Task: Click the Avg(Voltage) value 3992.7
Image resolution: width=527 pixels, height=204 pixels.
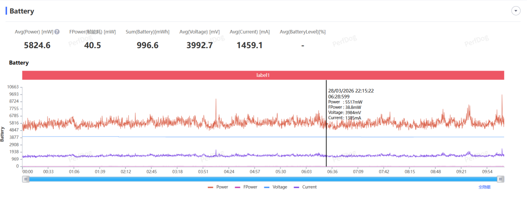Action: click(x=199, y=45)
